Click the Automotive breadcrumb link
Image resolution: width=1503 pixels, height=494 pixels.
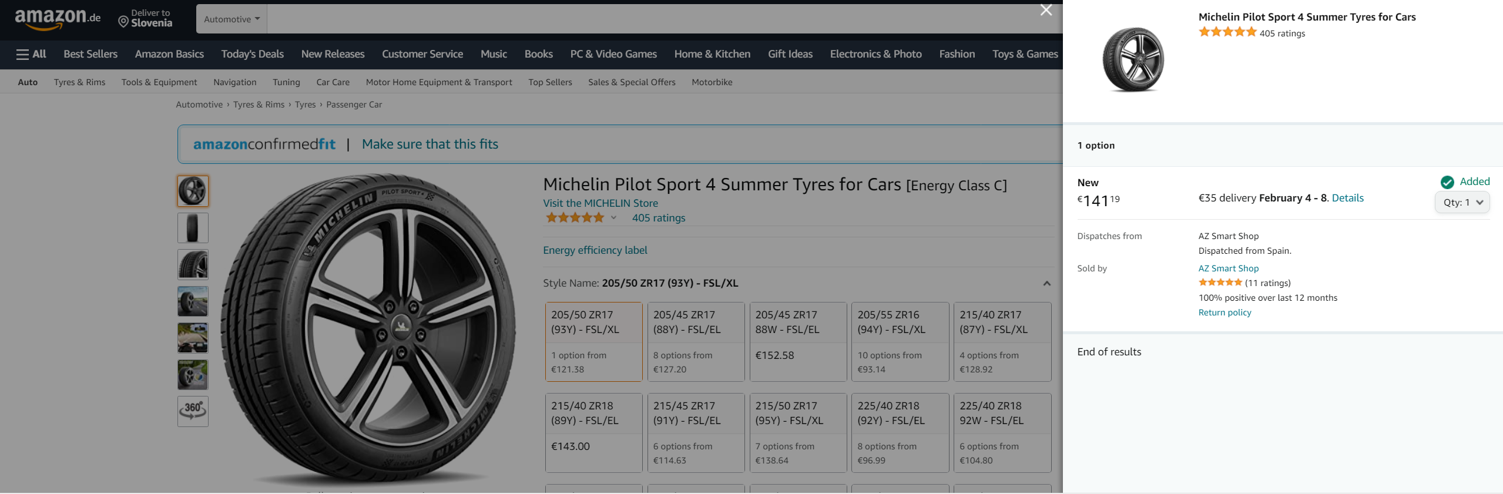pyautogui.click(x=199, y=105)
